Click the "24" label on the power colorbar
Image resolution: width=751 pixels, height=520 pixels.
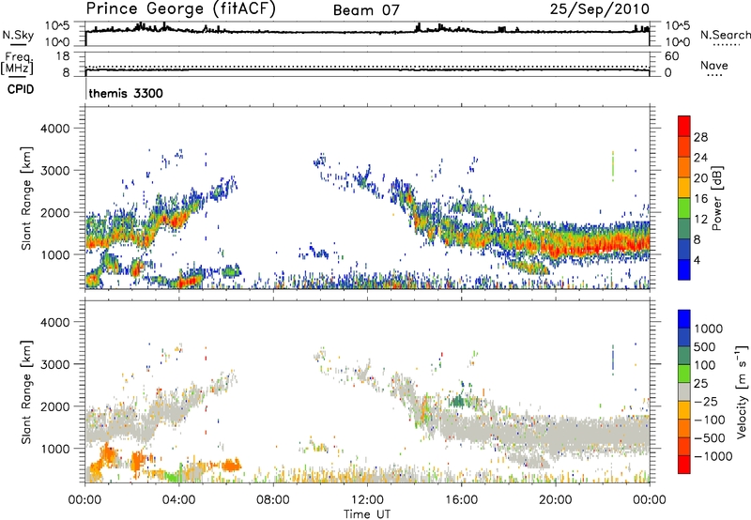[700, 158]
